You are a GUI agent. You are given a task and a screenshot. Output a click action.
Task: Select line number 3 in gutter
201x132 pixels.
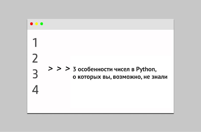pyautogui.click(x=35, y=74)
